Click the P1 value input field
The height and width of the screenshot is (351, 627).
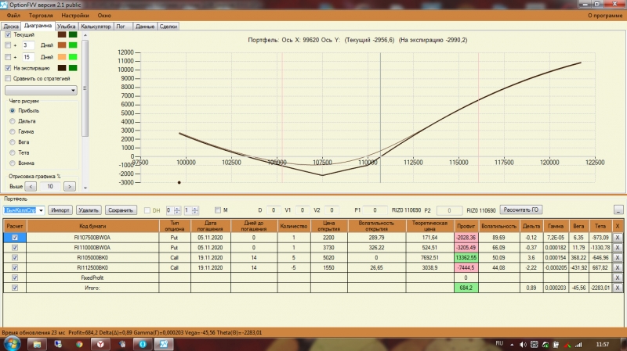pos(375,210)
